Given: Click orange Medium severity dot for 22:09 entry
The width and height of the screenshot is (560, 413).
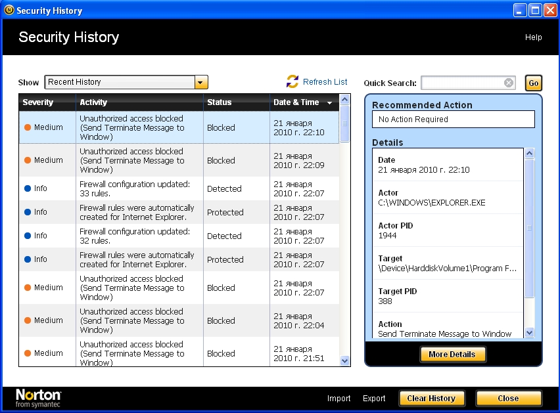Looking at the screenshot, I should [x=28, y=160].
